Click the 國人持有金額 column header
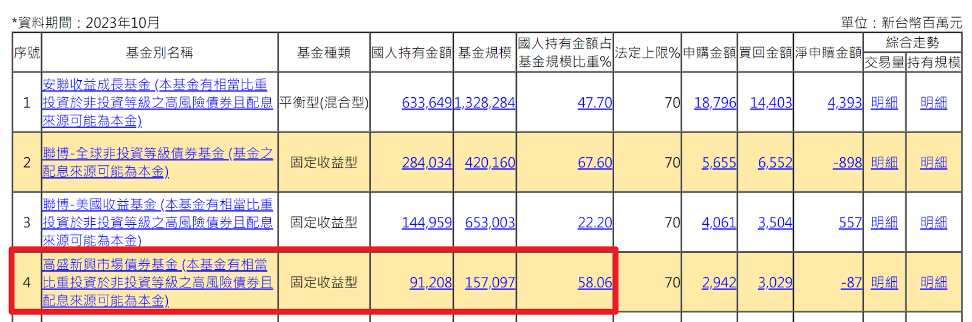The image size is (972, 322). click(411, 53)
